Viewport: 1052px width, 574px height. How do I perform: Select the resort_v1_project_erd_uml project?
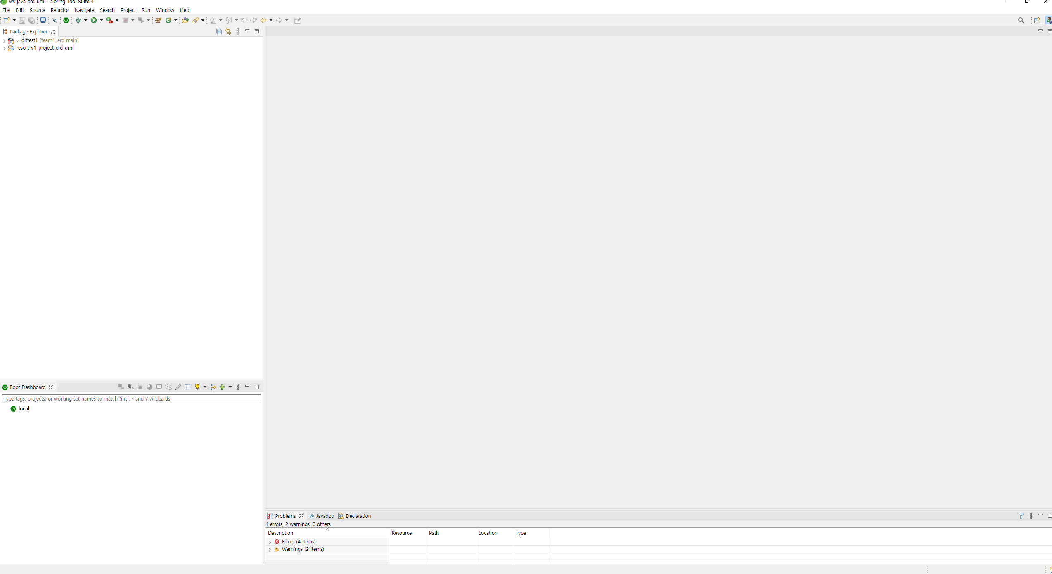(45, 48)
